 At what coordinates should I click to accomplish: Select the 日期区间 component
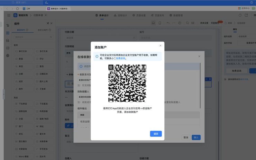44,74
